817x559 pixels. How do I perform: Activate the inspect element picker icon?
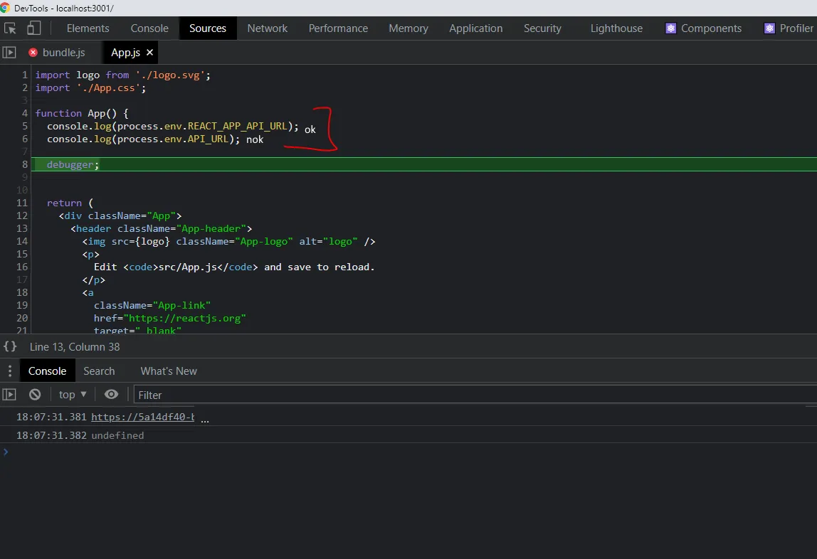pyautogui.click(x=11, y=28)
